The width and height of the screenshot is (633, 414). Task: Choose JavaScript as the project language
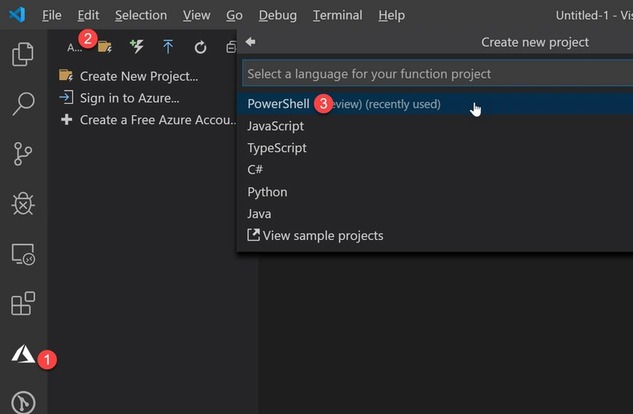coord(275,126)
